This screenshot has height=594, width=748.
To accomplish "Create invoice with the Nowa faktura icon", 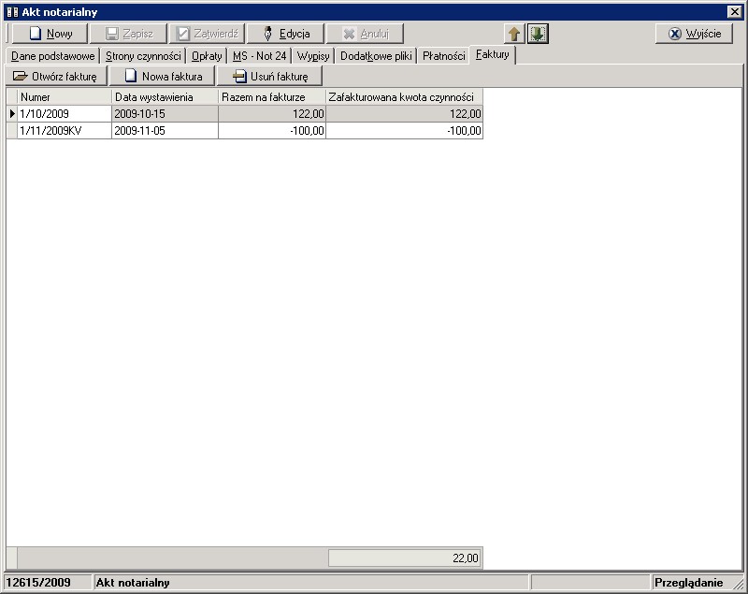I will pos(132,76).
